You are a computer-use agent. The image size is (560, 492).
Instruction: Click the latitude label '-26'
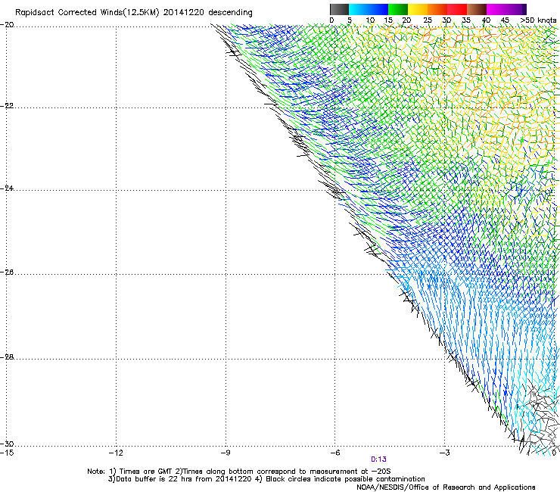tap(7, 272)
